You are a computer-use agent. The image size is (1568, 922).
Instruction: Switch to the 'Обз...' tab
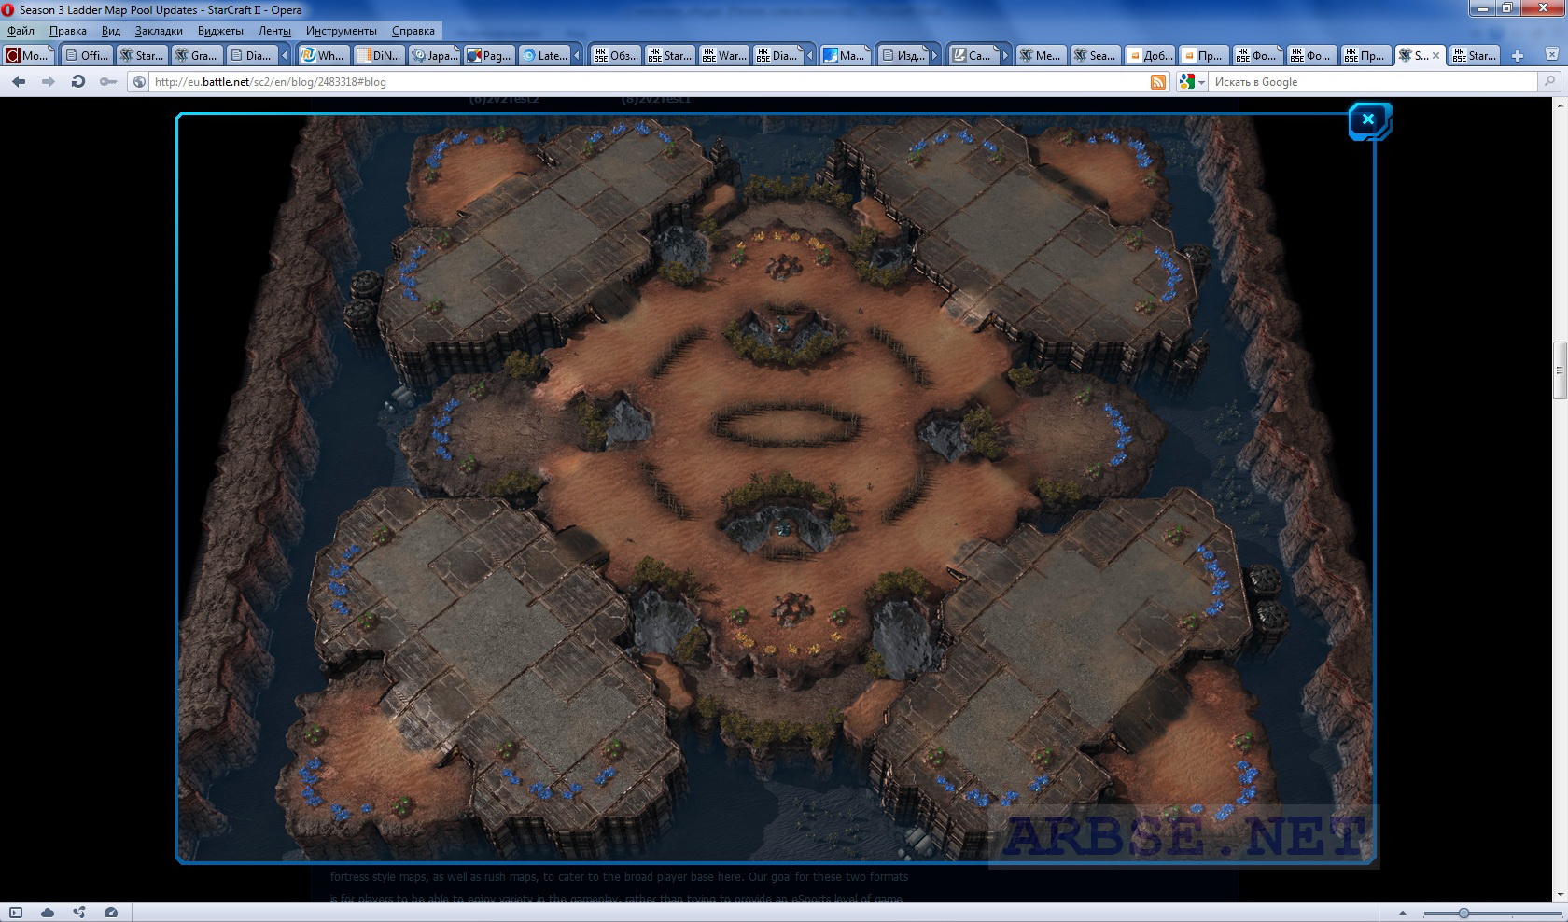click(615, 55)
